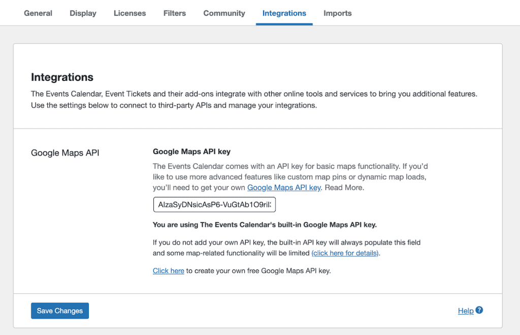Image resolution: width=520 pixels, height=335 pixels.
Task: Click the Help question mark icon
Action: tap(479, 310)
